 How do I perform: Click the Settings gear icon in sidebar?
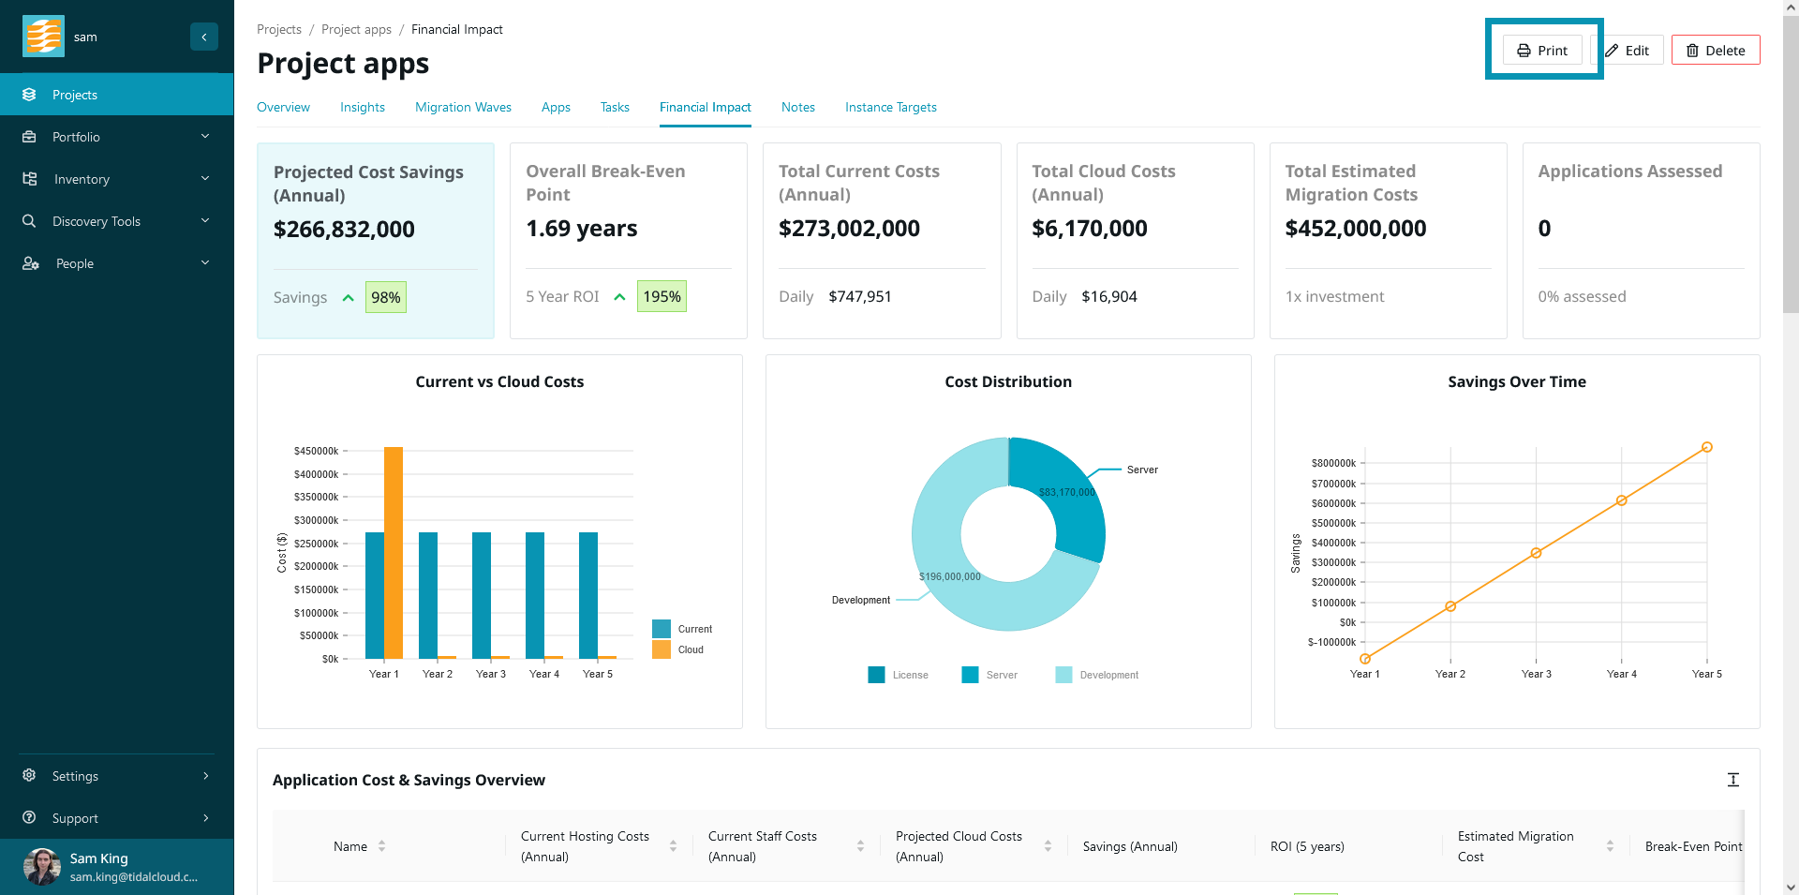point(29,776)
